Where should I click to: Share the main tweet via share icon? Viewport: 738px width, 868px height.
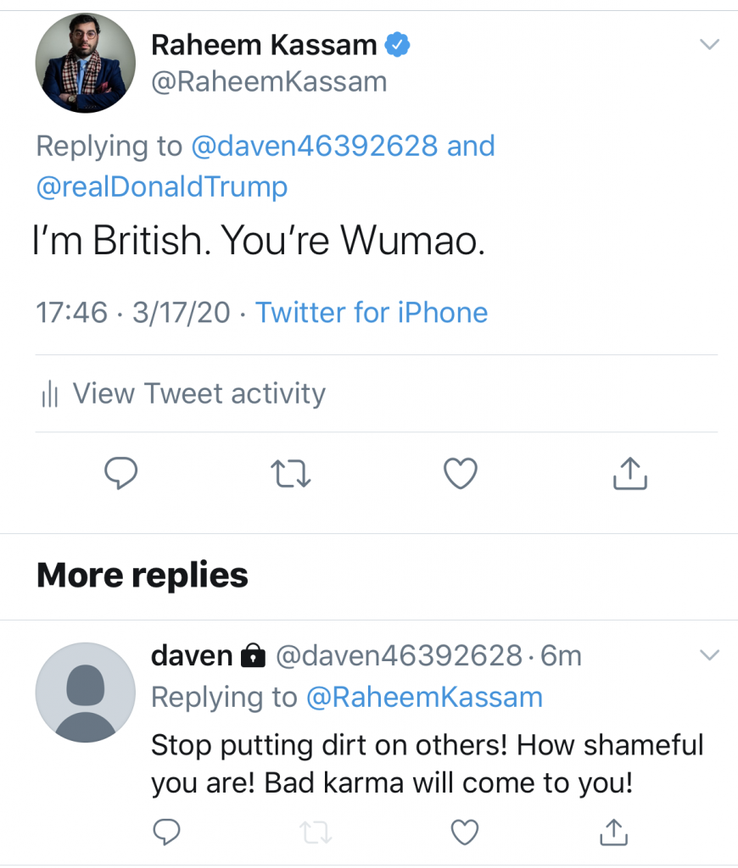click(629, 474)
